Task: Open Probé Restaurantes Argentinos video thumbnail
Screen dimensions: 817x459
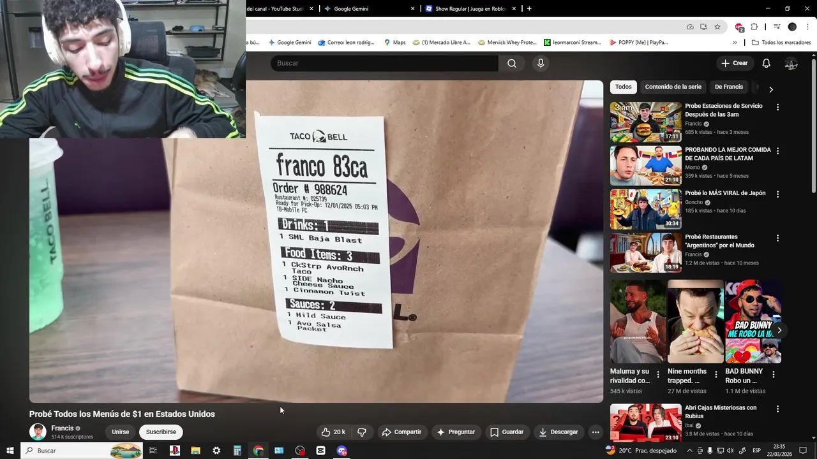Action: pos(645,253)
